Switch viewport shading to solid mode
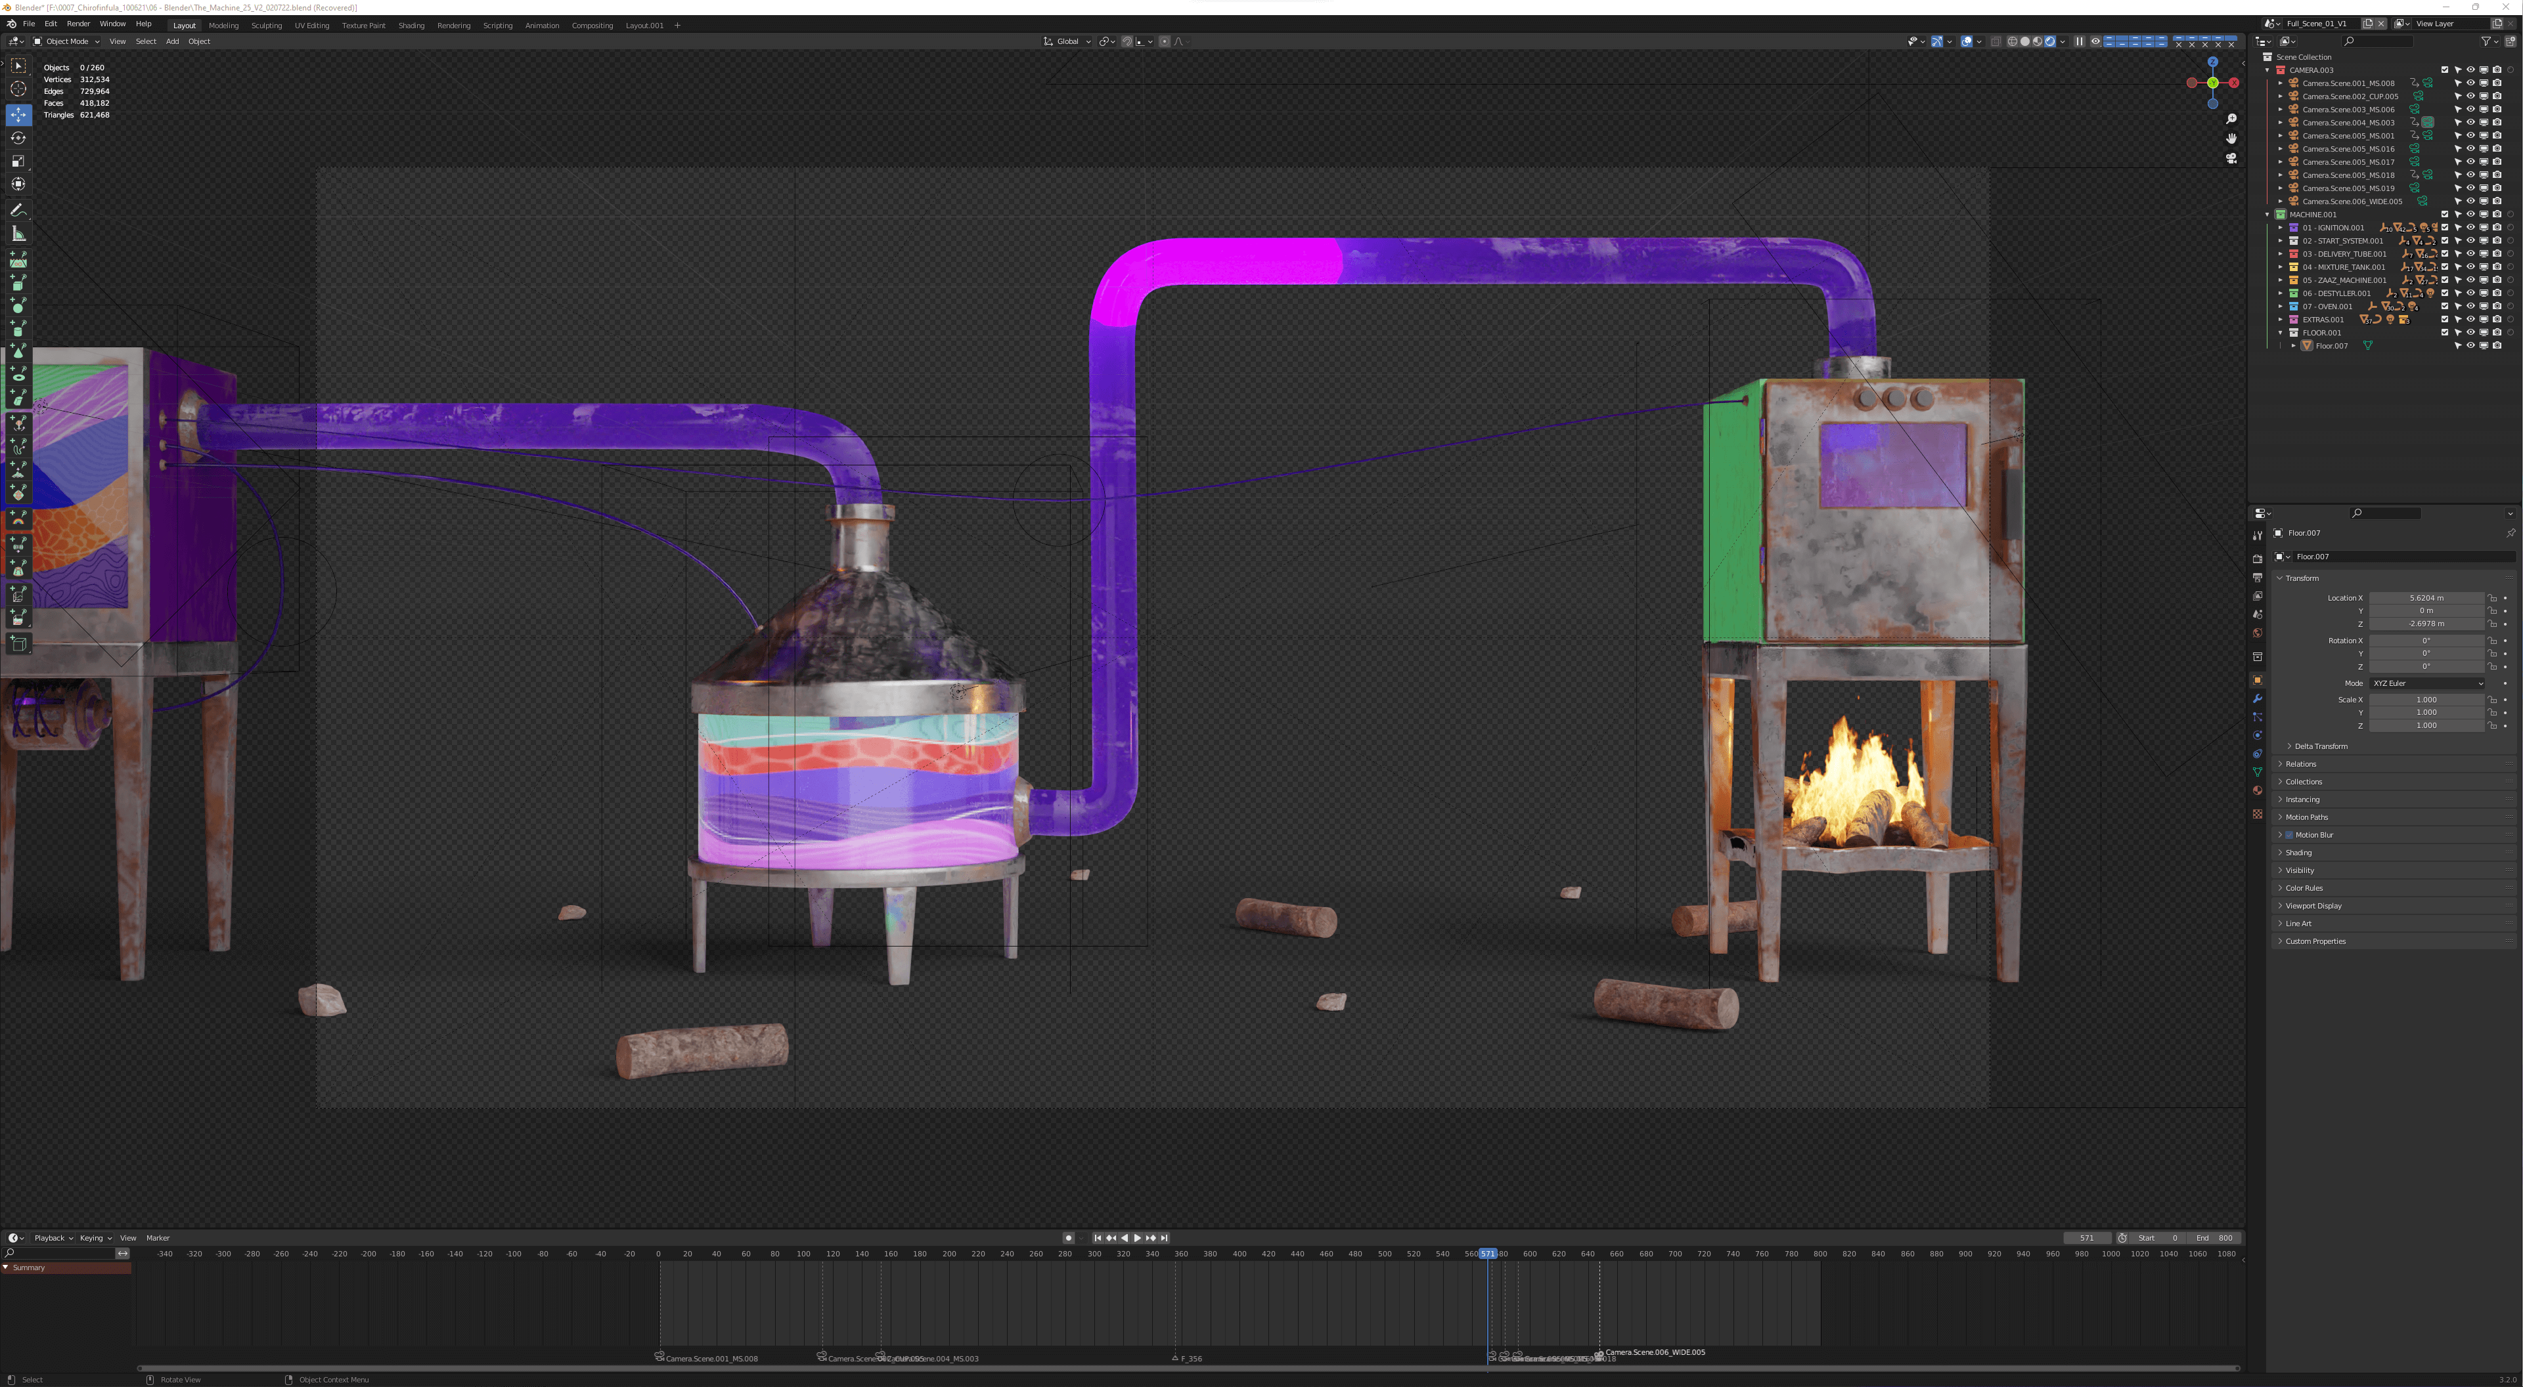 click(x=2024, y=41)
